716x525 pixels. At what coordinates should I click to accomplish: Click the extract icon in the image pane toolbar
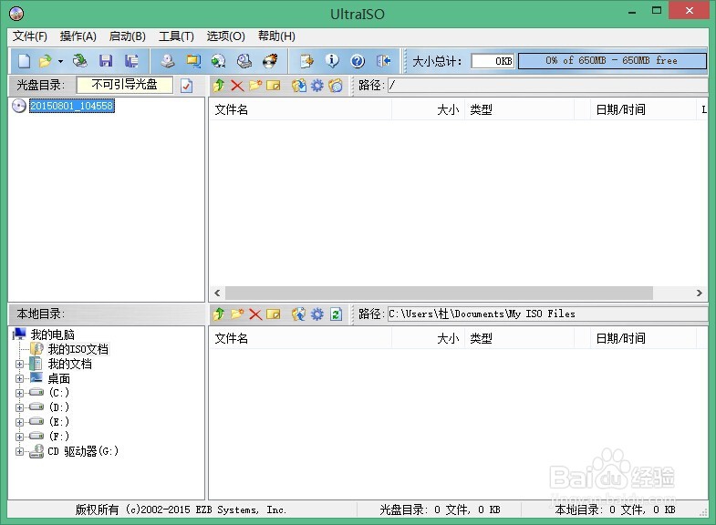pyautogui.click(x=299, y=86)
